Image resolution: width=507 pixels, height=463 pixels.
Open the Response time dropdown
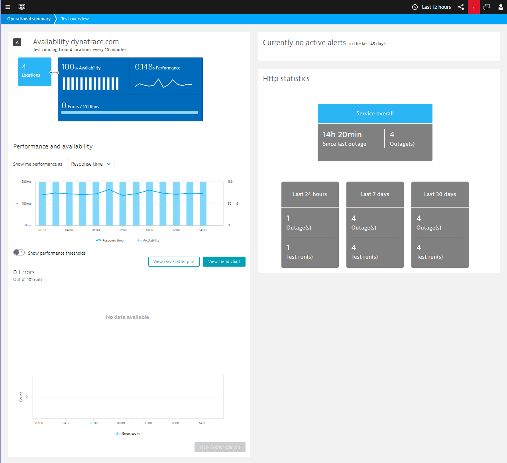pyautogui.click(x=90, y=164)
